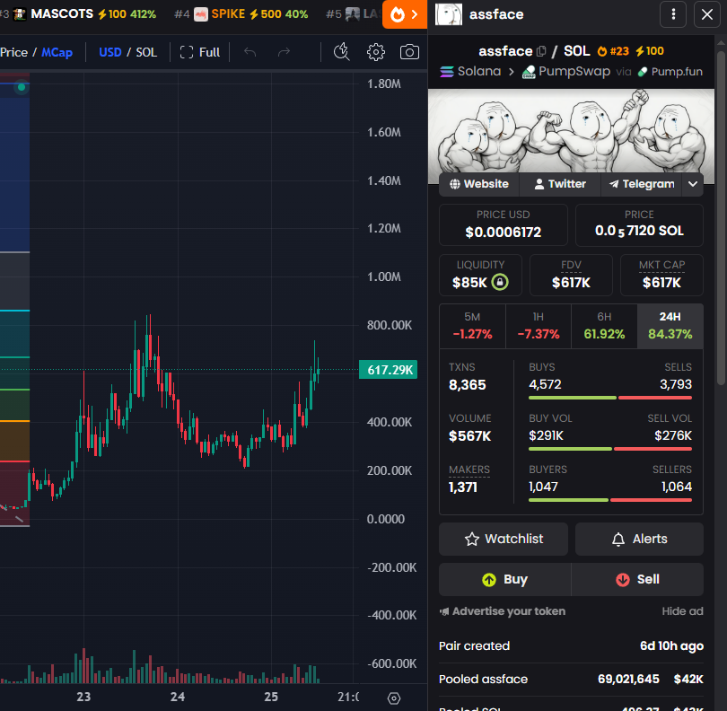Expand more social links chevron
727x711 pixels.
tap(693, 184)
